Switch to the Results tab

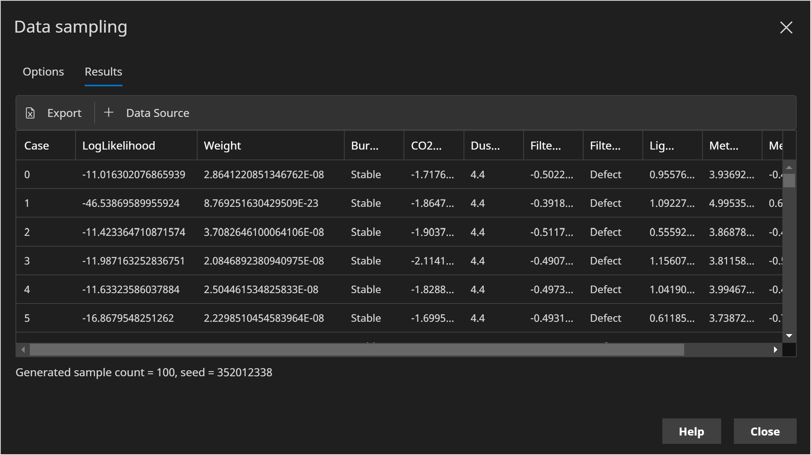click(103, 72)
